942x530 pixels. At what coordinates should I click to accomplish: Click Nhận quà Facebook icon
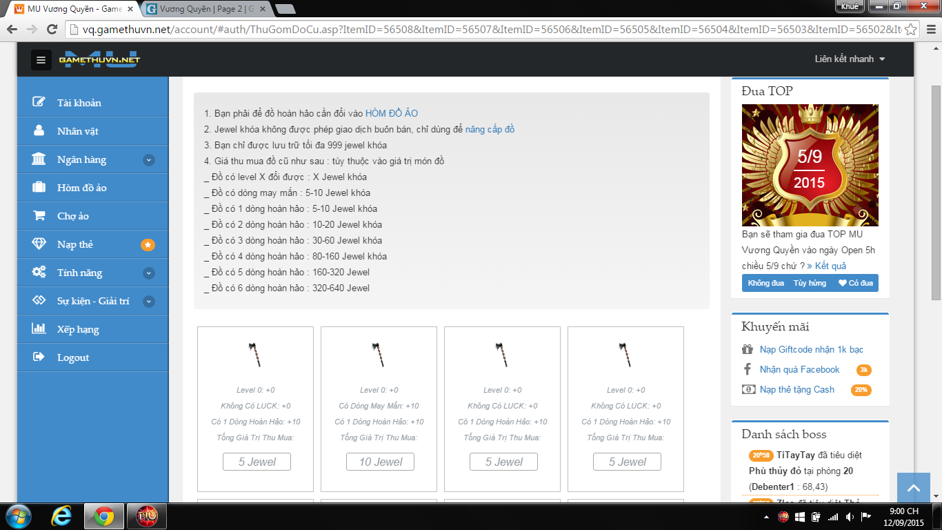click(748, 369)
